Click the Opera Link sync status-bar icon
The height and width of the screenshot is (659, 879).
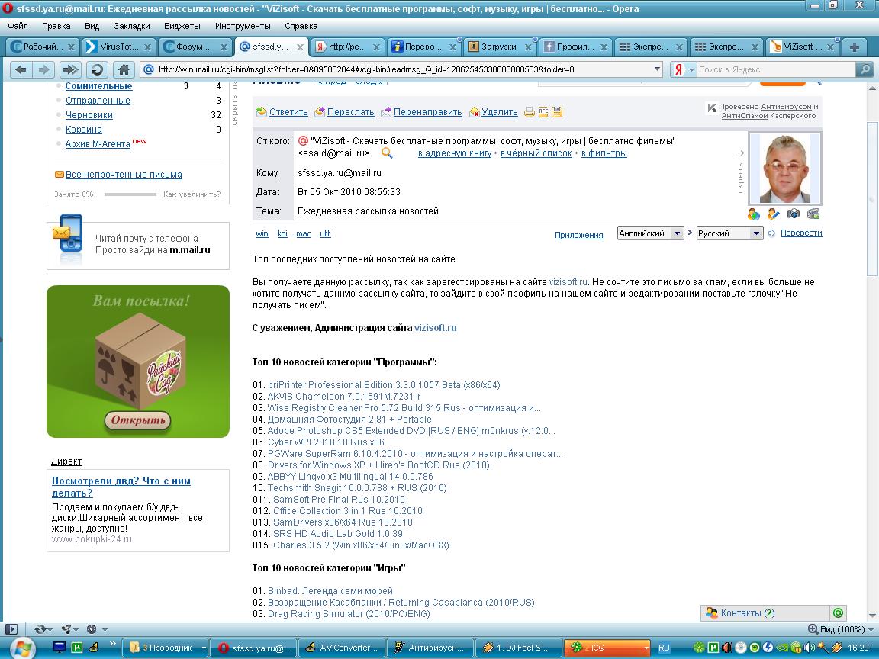pyautogui.click(x=40, y=628)
